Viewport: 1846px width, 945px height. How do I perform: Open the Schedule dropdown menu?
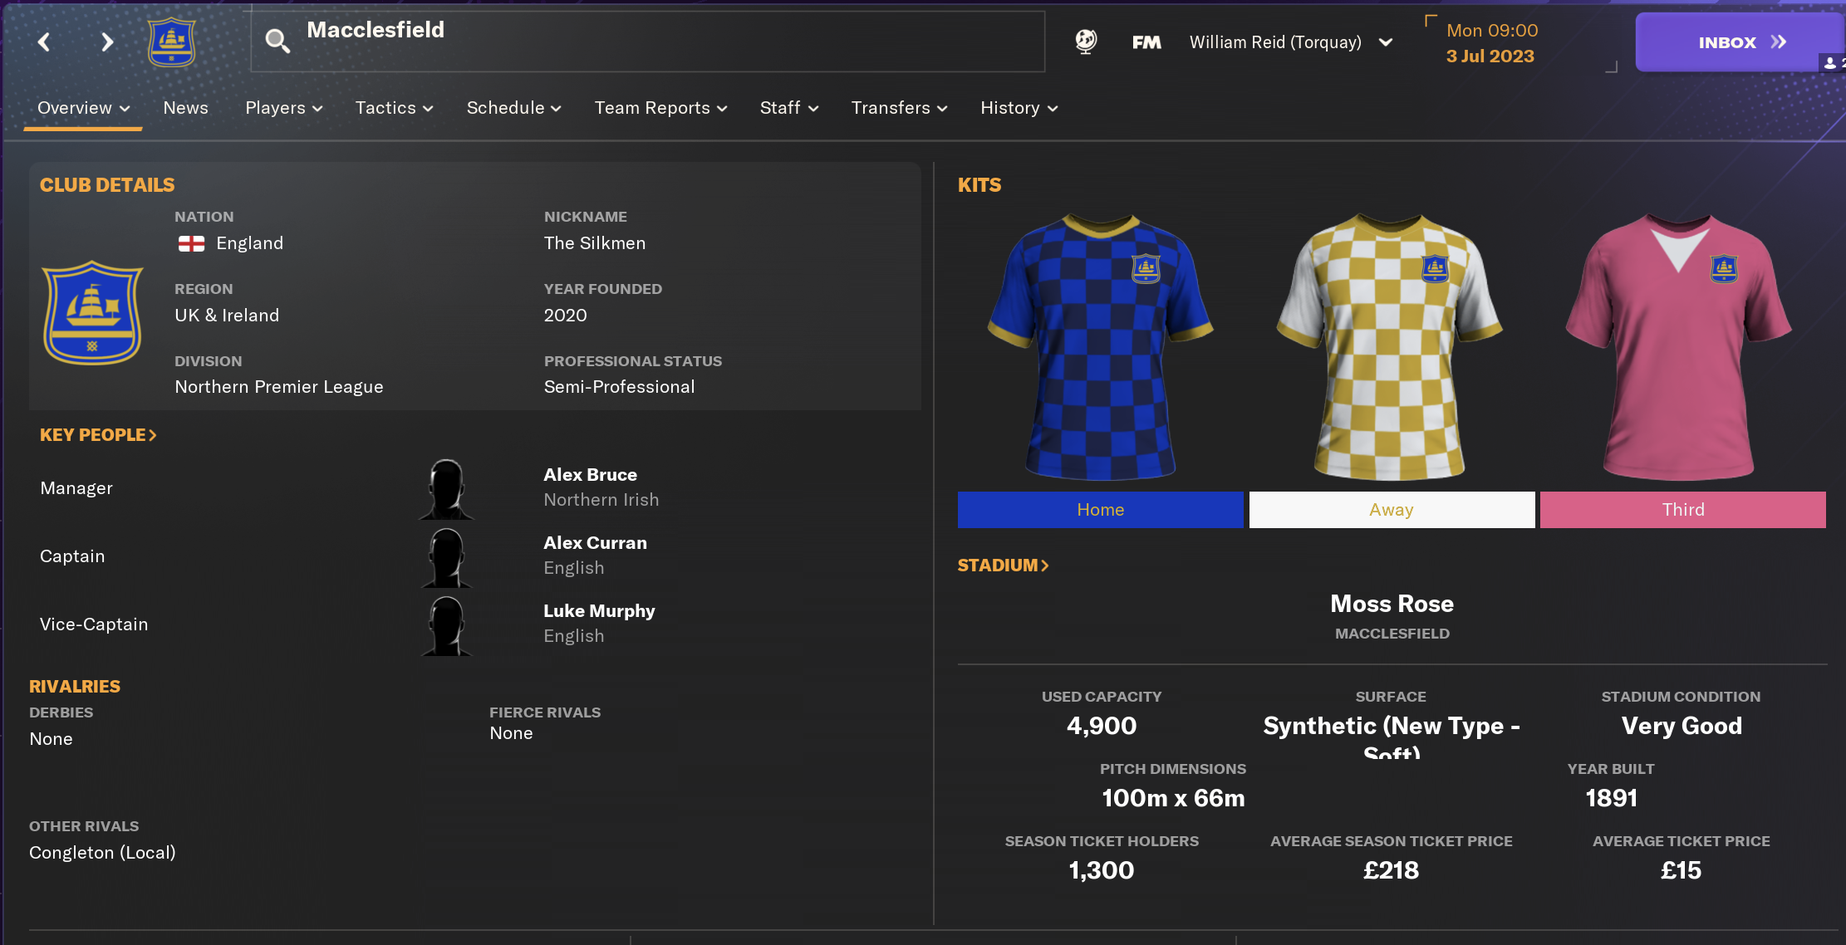[x=514, y=108]
